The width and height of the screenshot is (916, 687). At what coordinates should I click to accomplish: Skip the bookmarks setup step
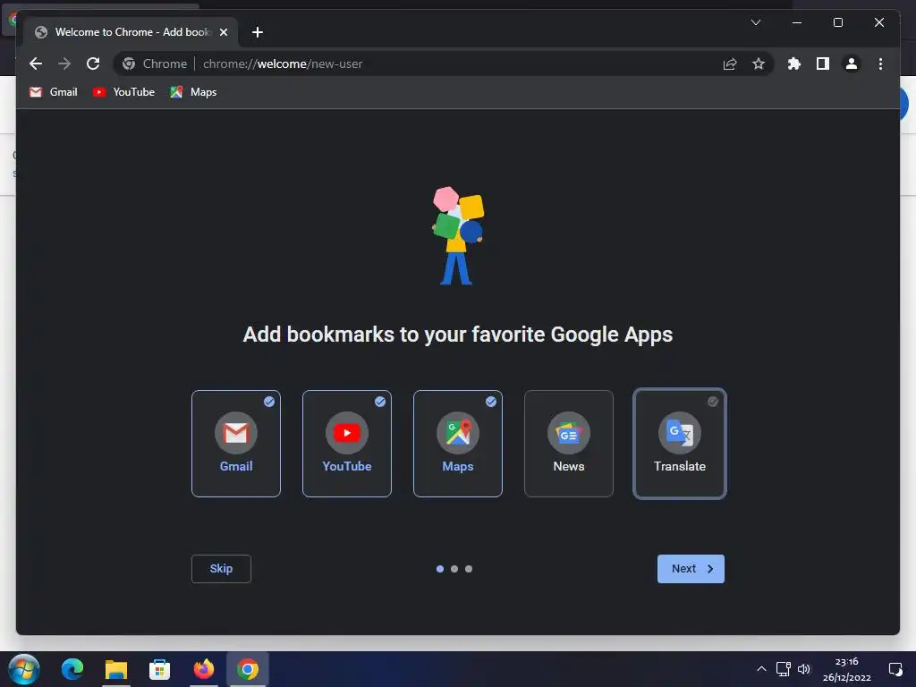(x=222, y=569)
